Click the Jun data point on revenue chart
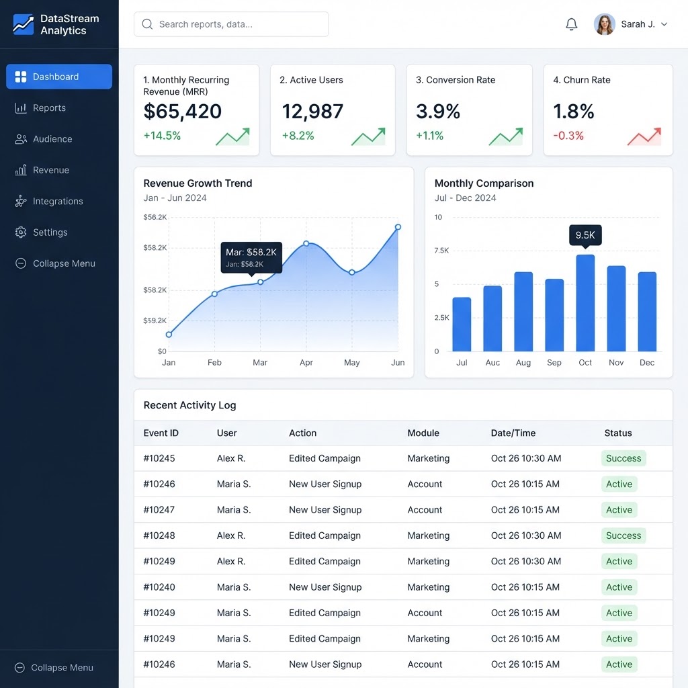This screenshot has width=688, height=688. (x=398, y=227)
